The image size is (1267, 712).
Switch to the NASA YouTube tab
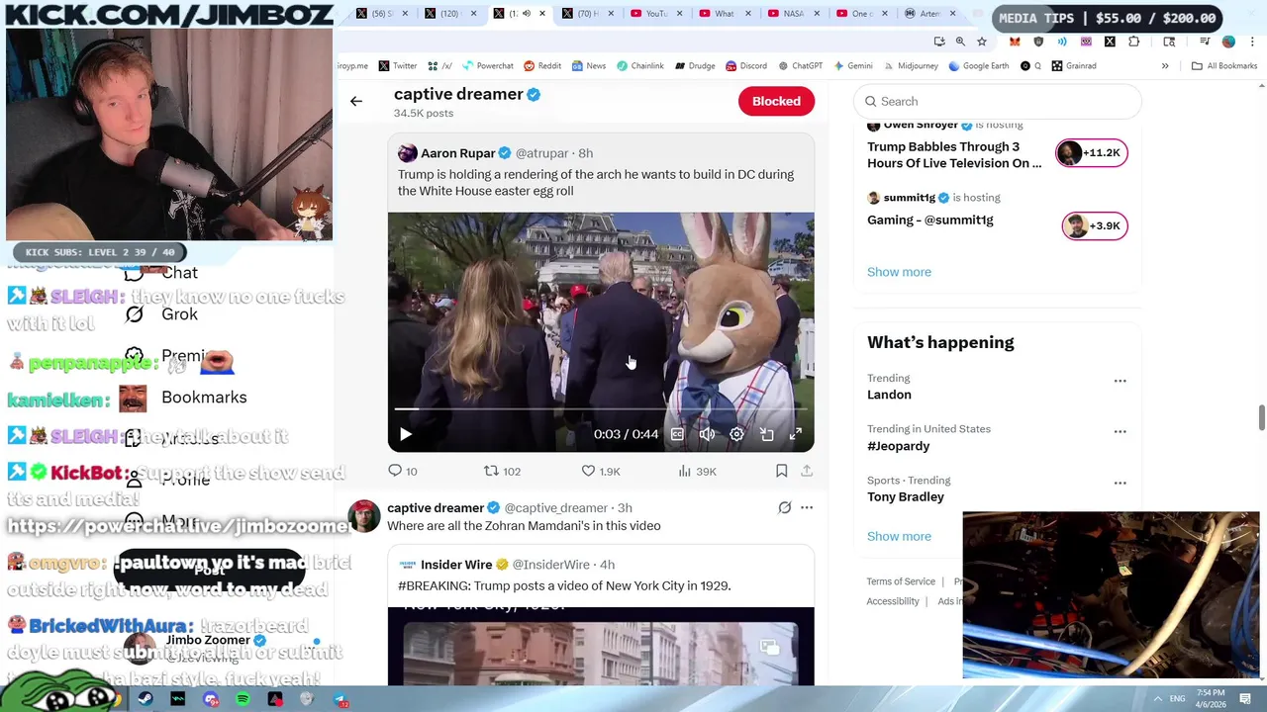click(793, 14)
